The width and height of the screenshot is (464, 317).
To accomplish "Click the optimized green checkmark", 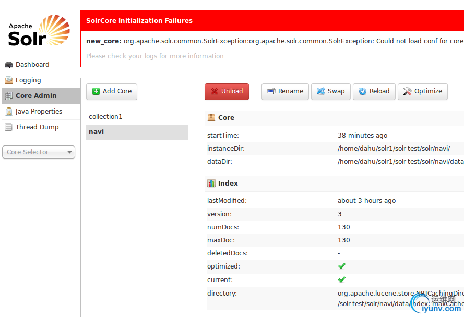I will pos(342,266).
